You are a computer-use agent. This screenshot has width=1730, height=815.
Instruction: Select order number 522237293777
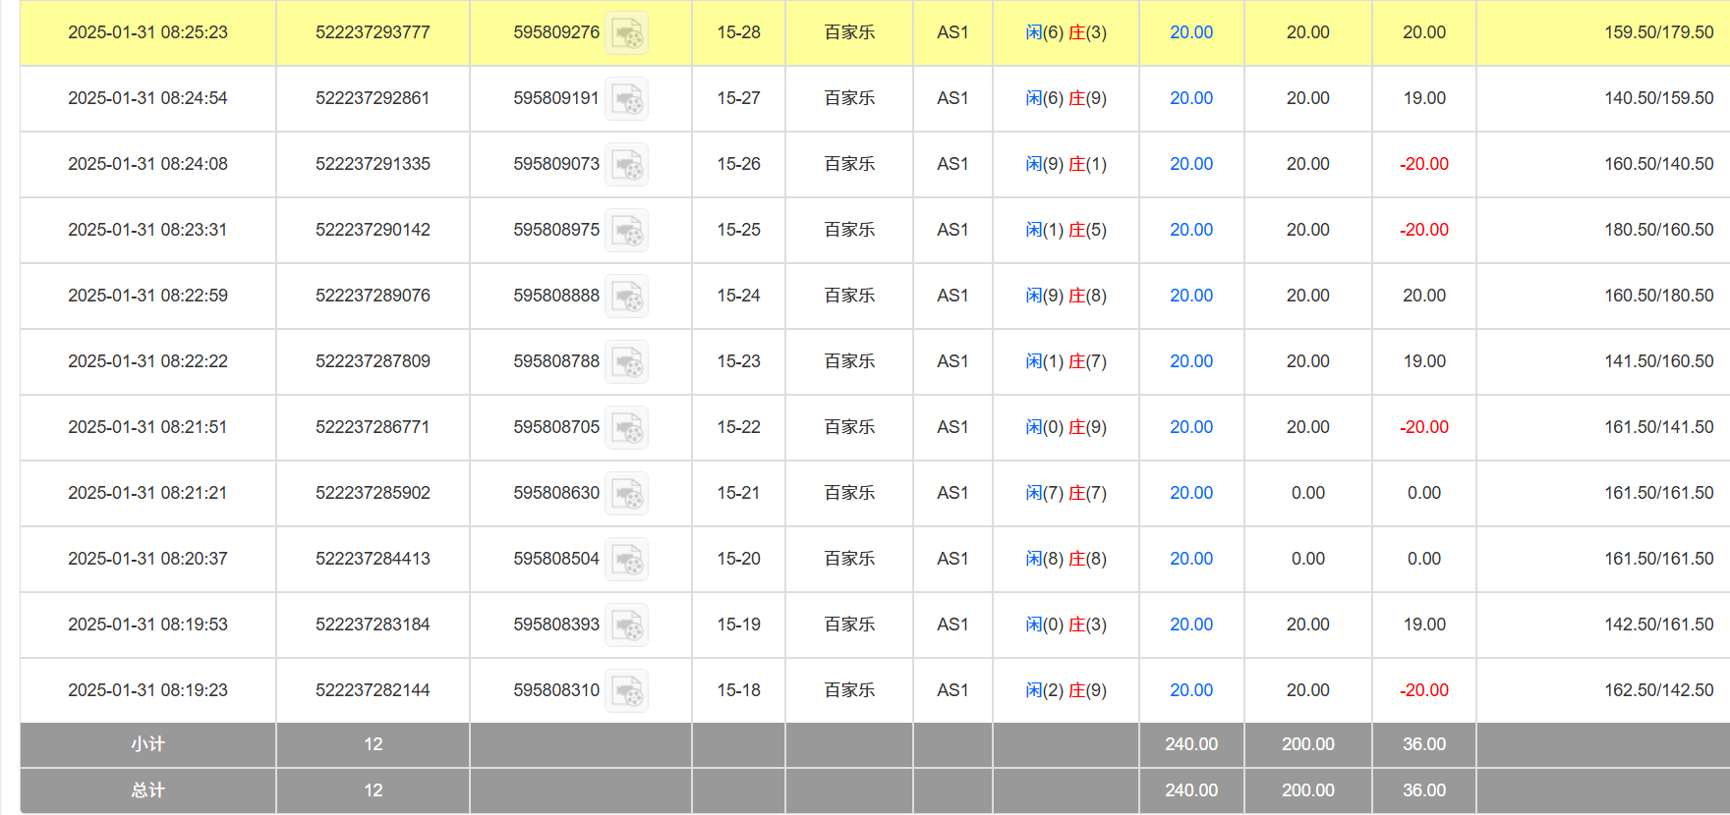[373, 32]
